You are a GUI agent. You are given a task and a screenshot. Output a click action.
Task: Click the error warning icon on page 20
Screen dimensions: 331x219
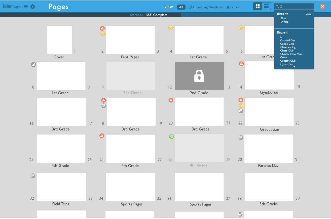(x=171, y=100)
